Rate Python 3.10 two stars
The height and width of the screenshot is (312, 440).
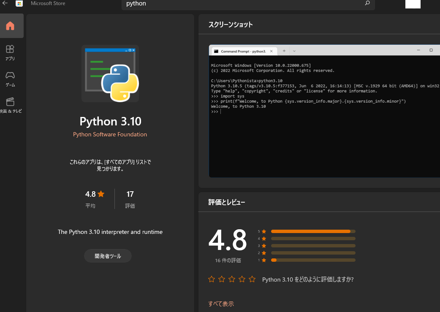pos(222,279)
